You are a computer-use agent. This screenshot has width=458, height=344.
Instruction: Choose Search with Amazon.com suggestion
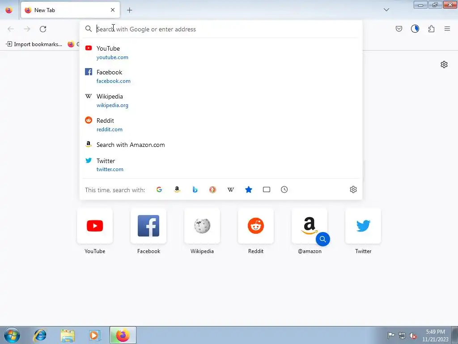(x=221, y=145)
